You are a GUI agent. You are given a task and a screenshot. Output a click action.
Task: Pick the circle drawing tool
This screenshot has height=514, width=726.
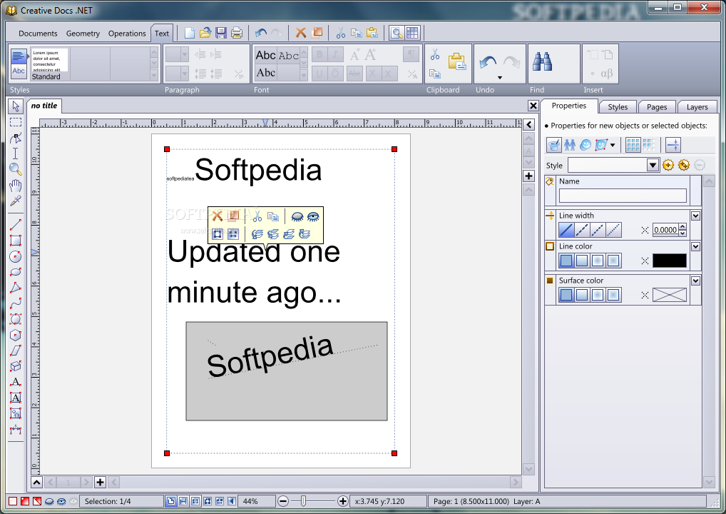click(x=16, y=256)
